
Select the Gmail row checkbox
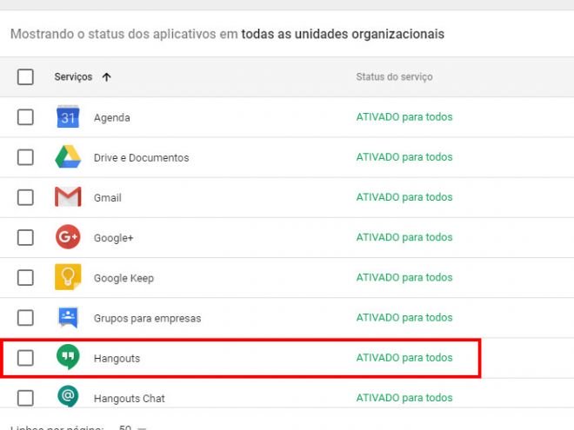(x=25, y=197)
